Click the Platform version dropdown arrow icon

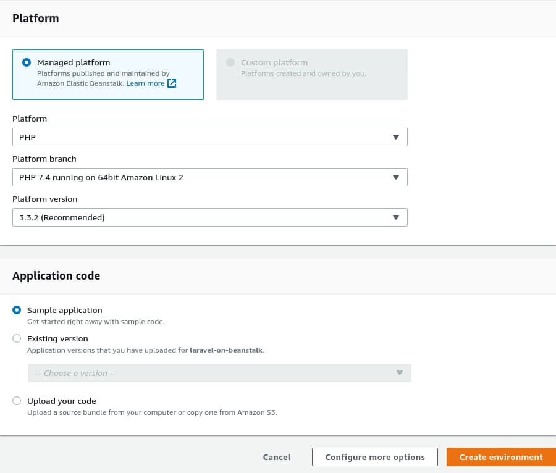point(395,217)
